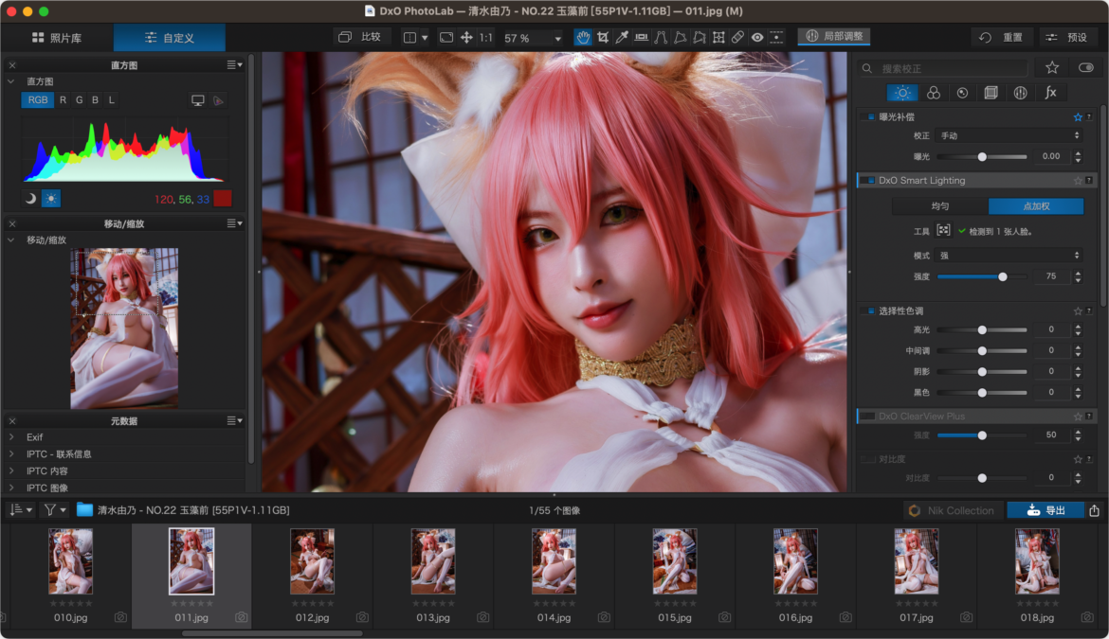Image resolution: width=1109 pixels, height=639 pixels.
Task: Open the fx effects tab icon
Action: point(1051,93)
